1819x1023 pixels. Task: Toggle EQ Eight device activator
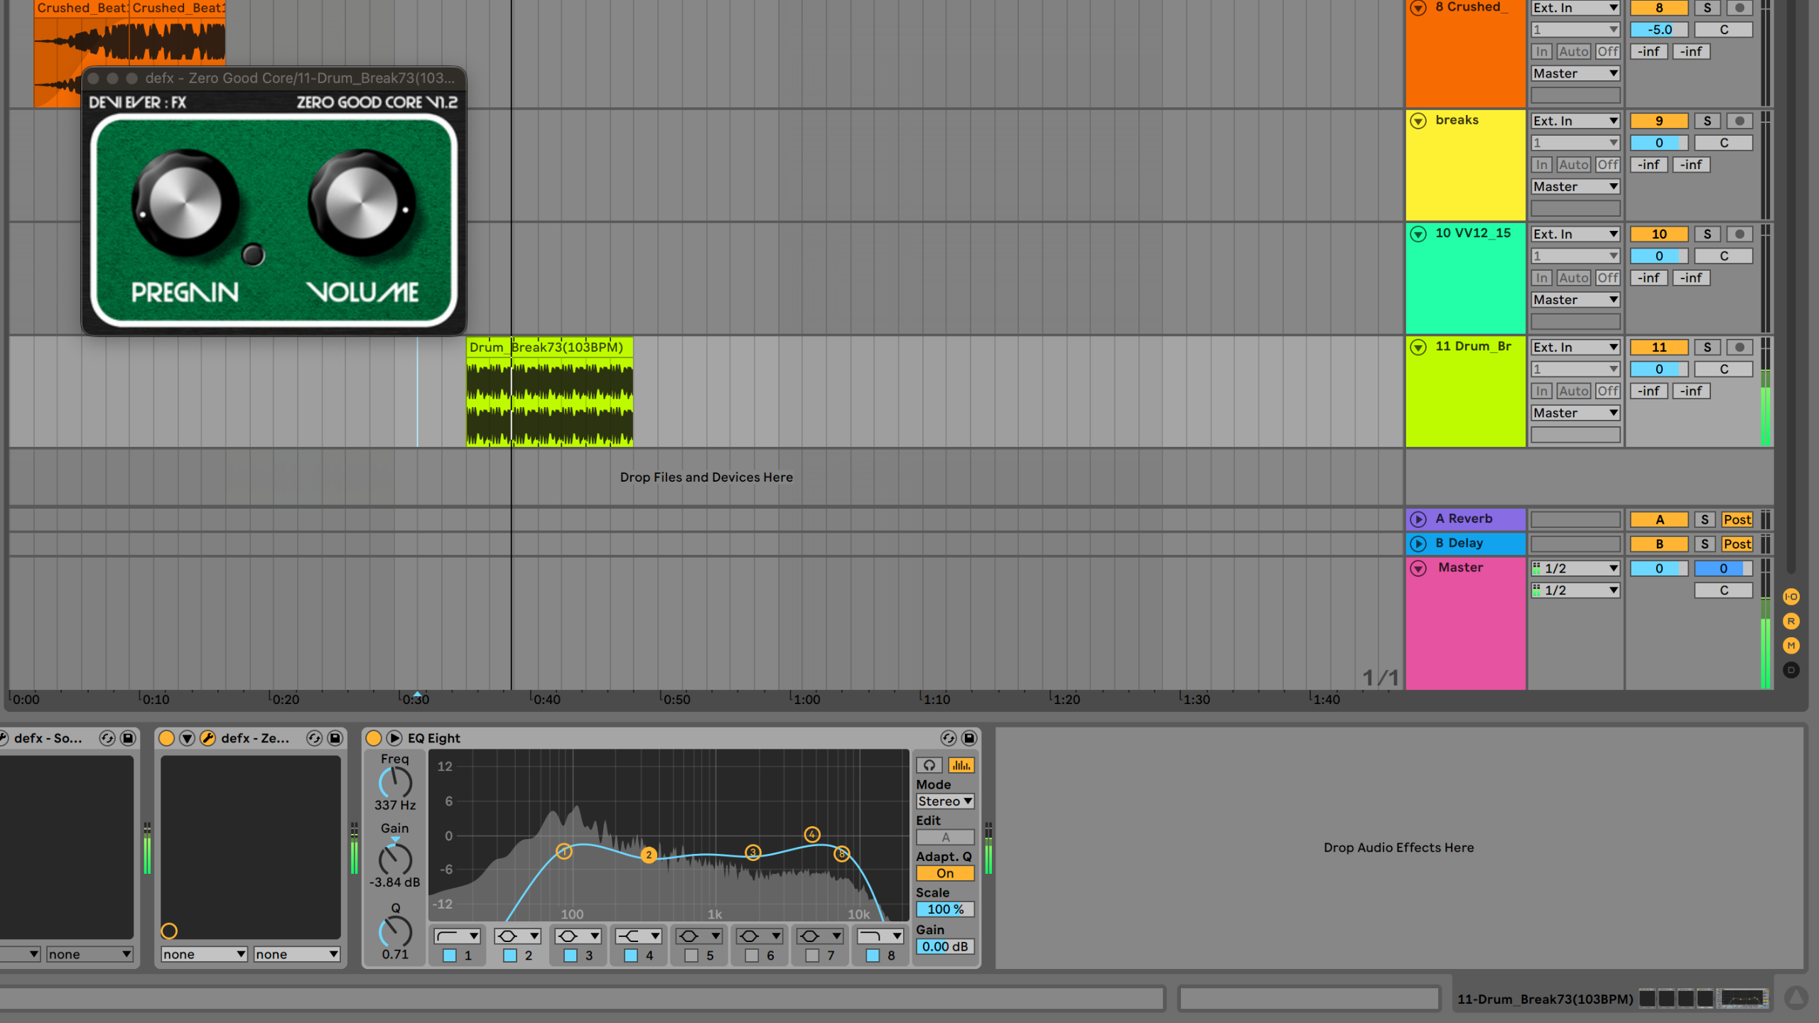pyautogui.click(x=374, y=738)
